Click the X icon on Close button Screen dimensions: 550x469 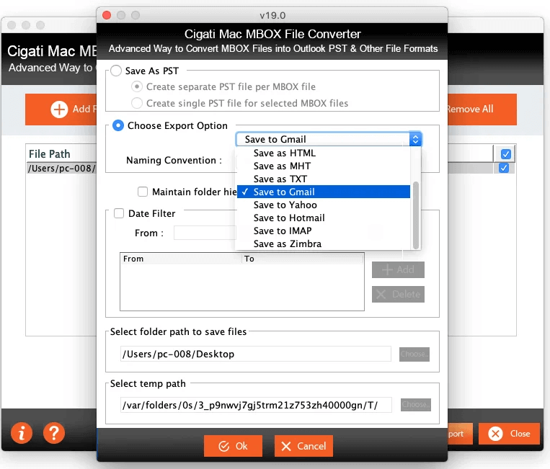[x=495, y=434]
